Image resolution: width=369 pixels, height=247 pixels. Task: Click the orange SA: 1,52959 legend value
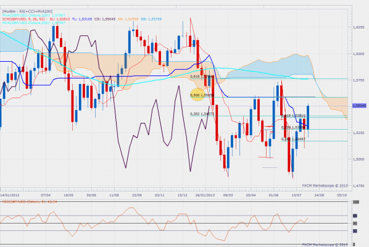[128, 19]
